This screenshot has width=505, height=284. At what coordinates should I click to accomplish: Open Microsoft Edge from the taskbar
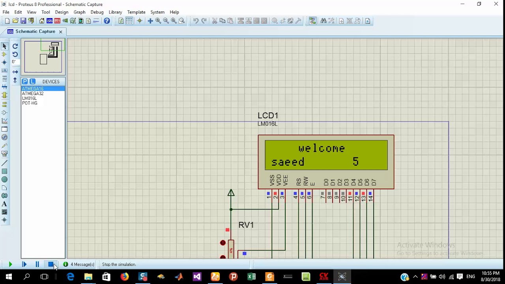[70, 277]
